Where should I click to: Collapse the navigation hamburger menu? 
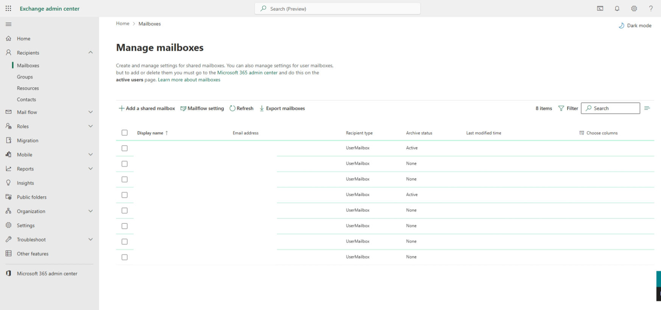(8, 24)
